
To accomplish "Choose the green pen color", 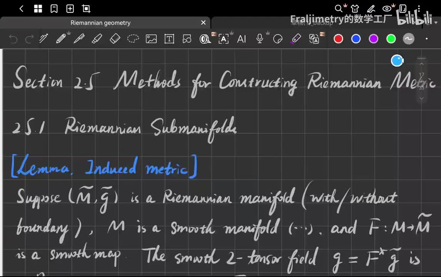I will [391, 39].
